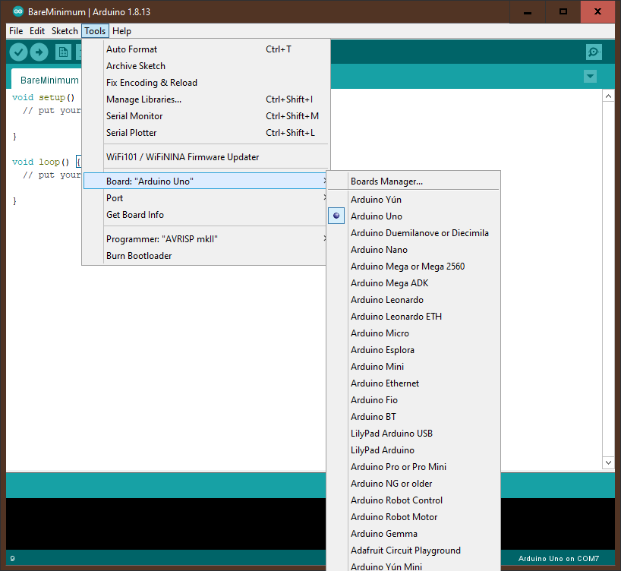Close the Tools menu from menu bar
Screen dimensions: 621x571
click(95, 31)
